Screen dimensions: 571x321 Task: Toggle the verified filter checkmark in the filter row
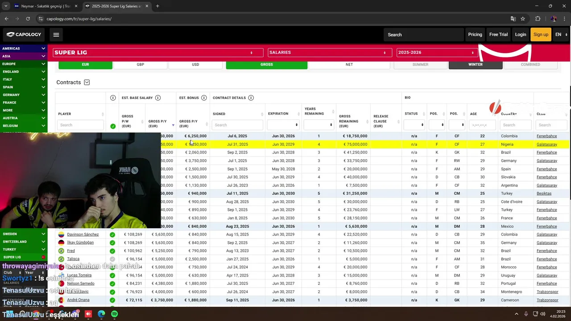point(113,126)
